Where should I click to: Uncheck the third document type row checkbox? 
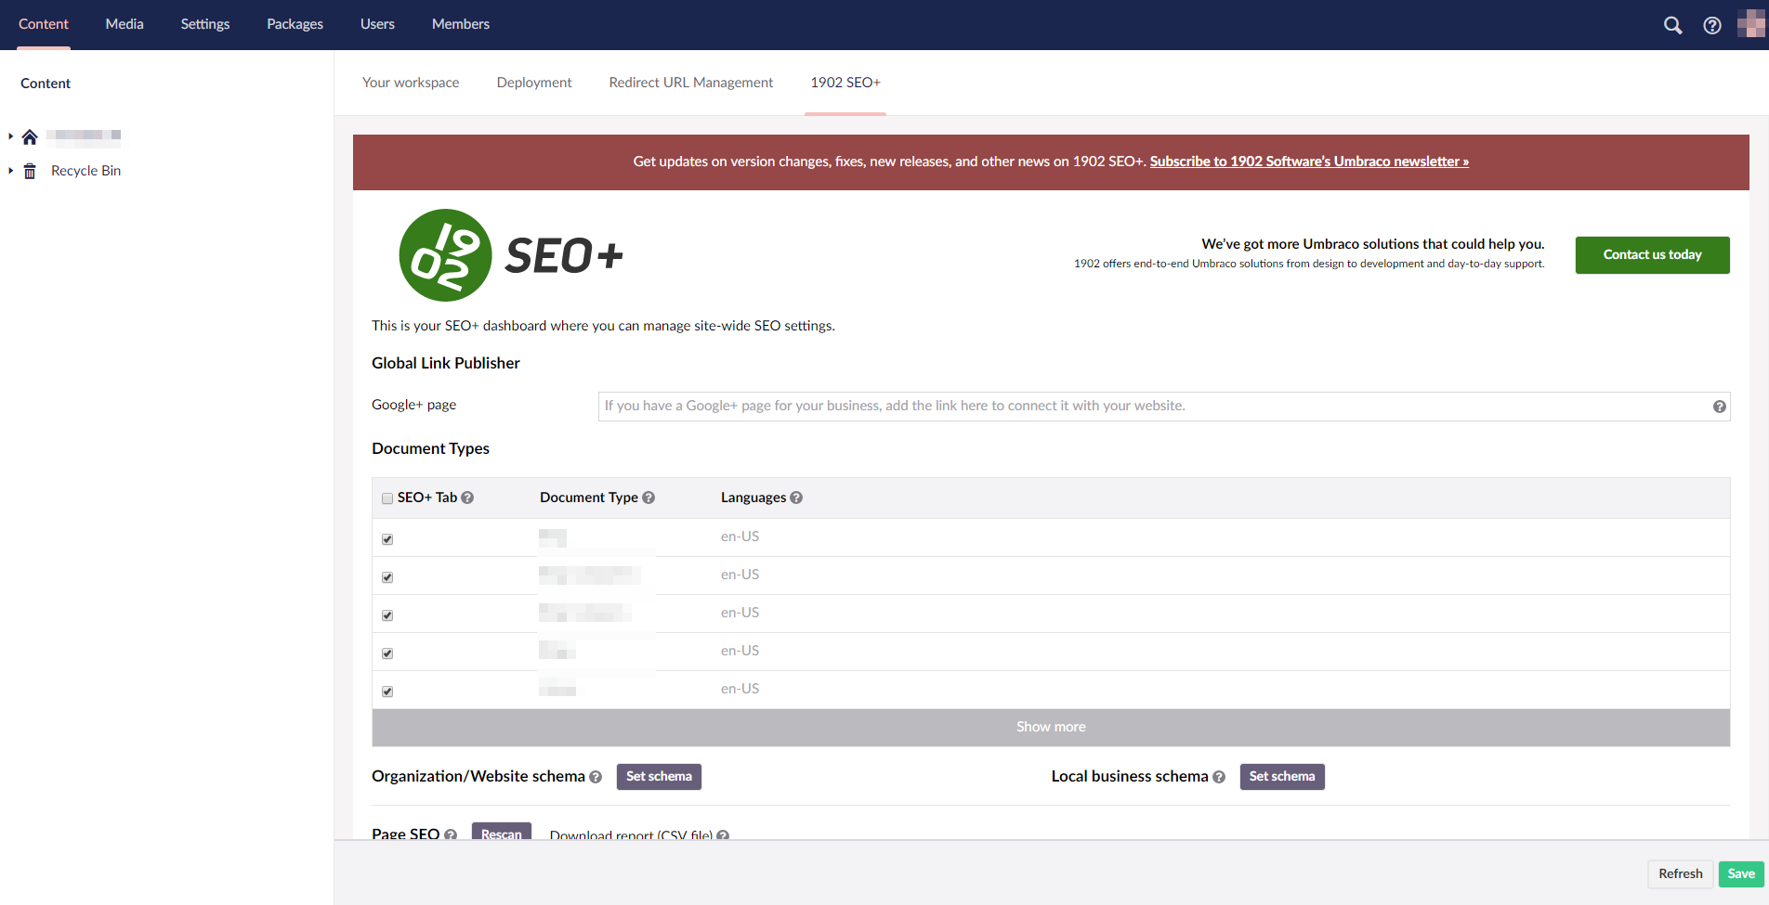coord(387,615)
